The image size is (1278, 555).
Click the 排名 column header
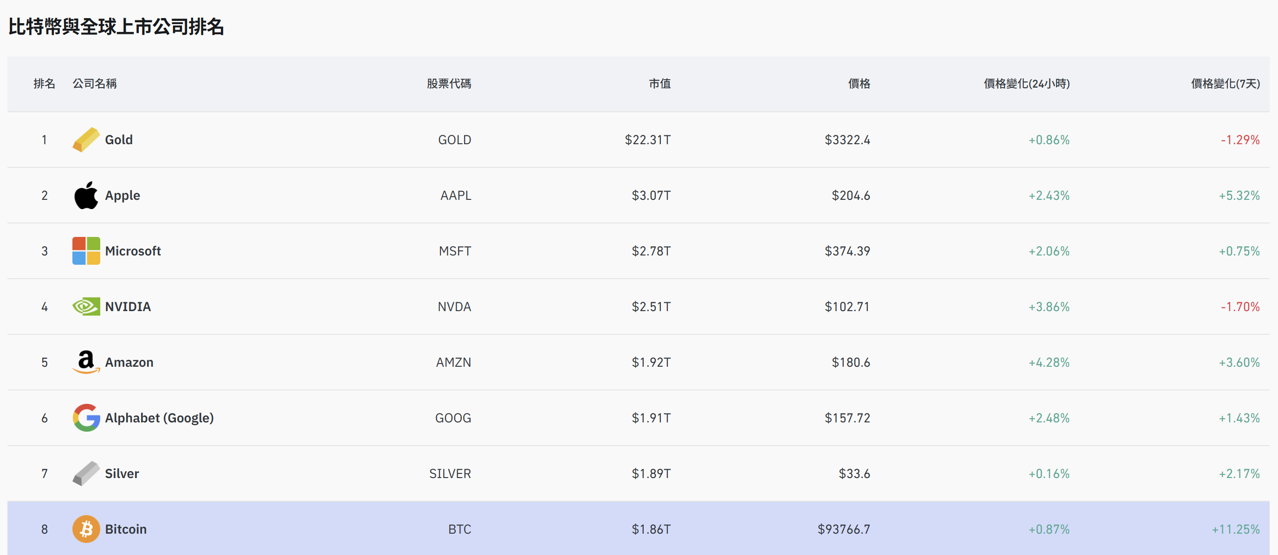click(44, 84)
